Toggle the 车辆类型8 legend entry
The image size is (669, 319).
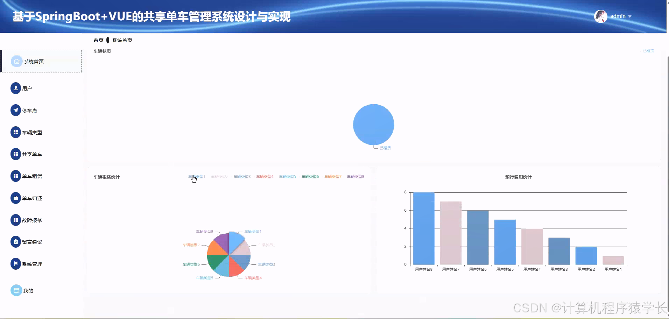click(356, 177)
